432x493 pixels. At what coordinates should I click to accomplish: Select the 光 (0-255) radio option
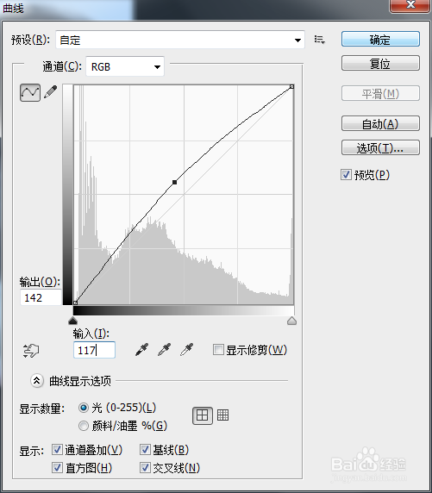(84, 408)
